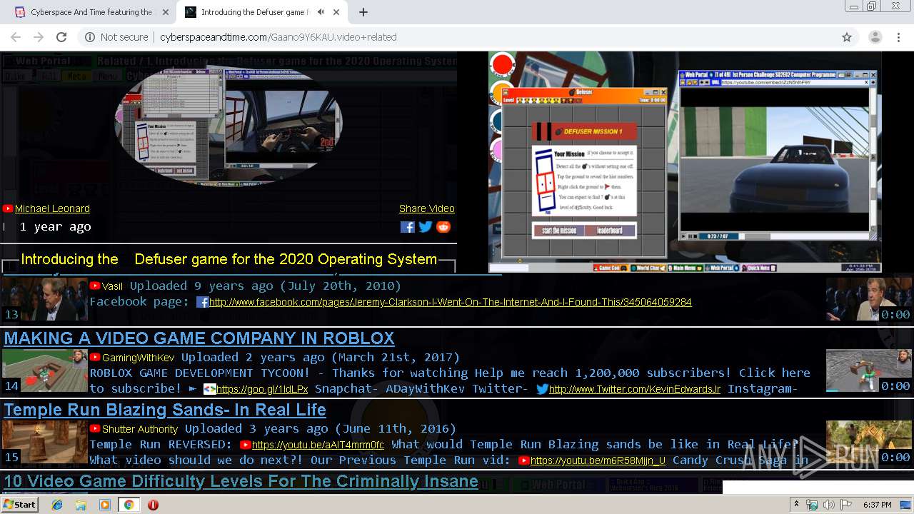Screen dimensions: 914x514
Task: Switch to Cyberspace And Time tab
Action: click(91, 12)
